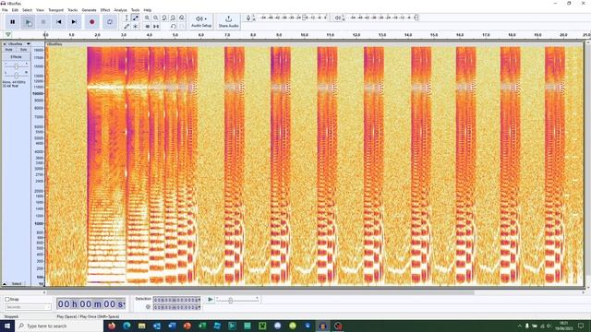591x332 pixels.
Task: Skip to start of the track
Action: pos(59,22)
